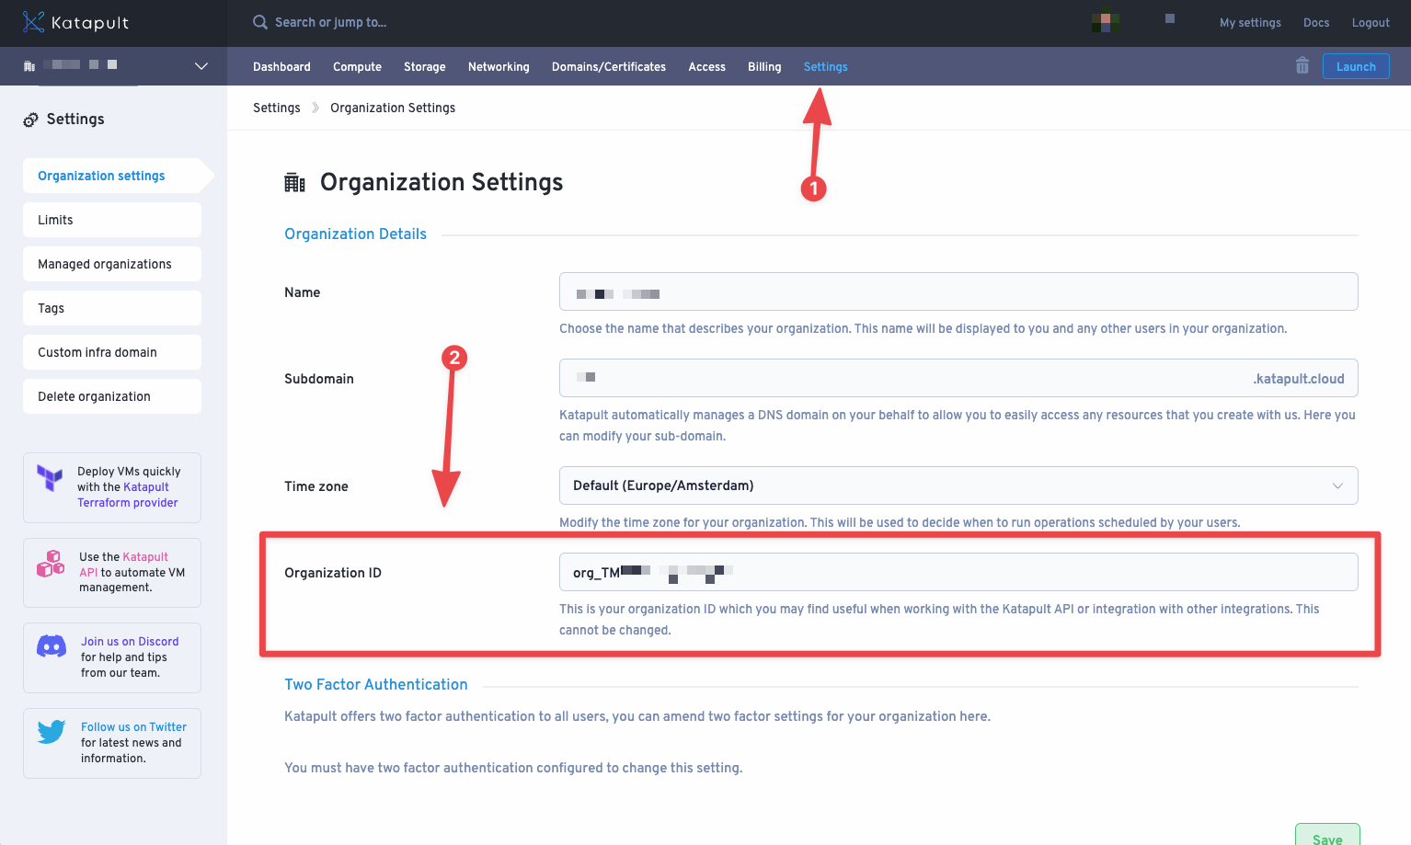Click the Two Factor Authentication heading
The height and width of the screenshot is (845, 1411).
(x=376, y=685)
